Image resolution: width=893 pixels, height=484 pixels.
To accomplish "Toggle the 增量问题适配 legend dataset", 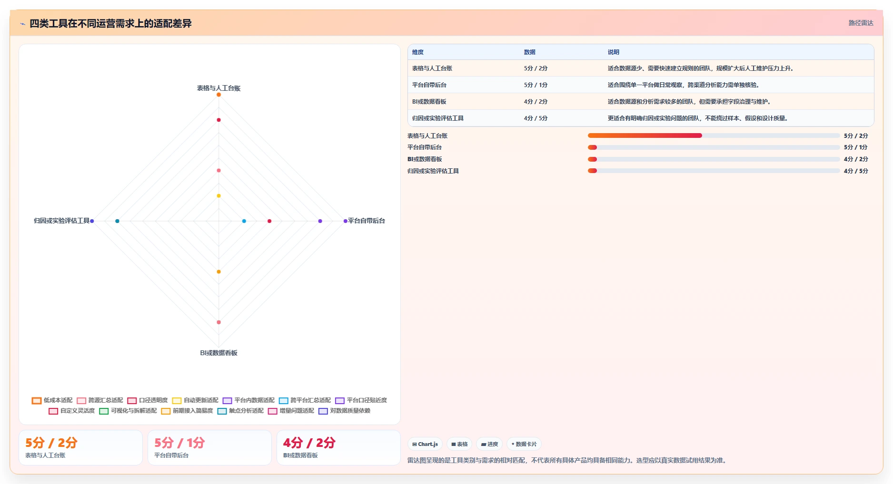I will click(x=291, y=411).
